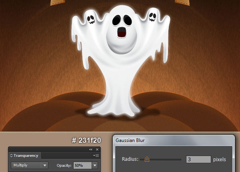Close the Transparency panel
Screen dimensions: 240x172
[97, 149]
